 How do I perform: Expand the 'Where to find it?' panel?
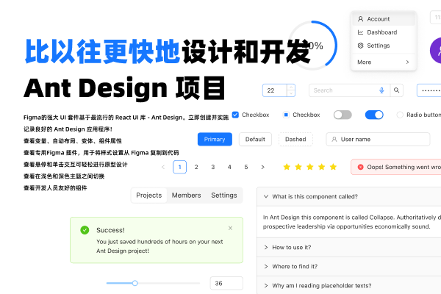point(266,266)
